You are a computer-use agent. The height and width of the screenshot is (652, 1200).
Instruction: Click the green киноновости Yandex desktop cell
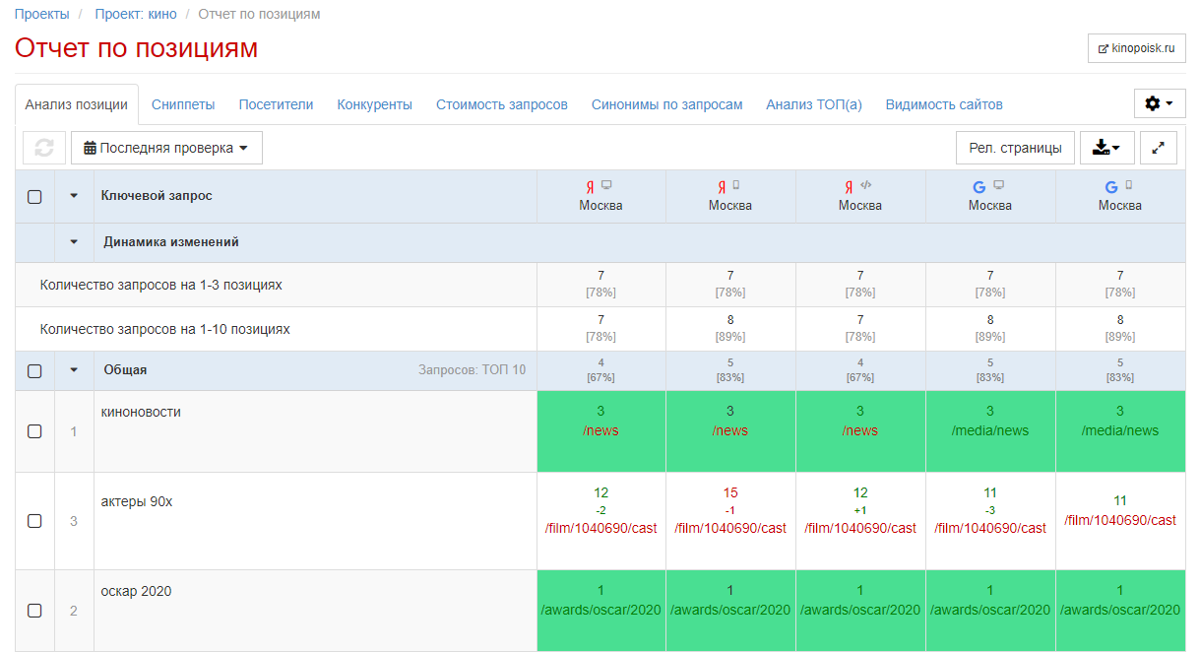[600, 430]
